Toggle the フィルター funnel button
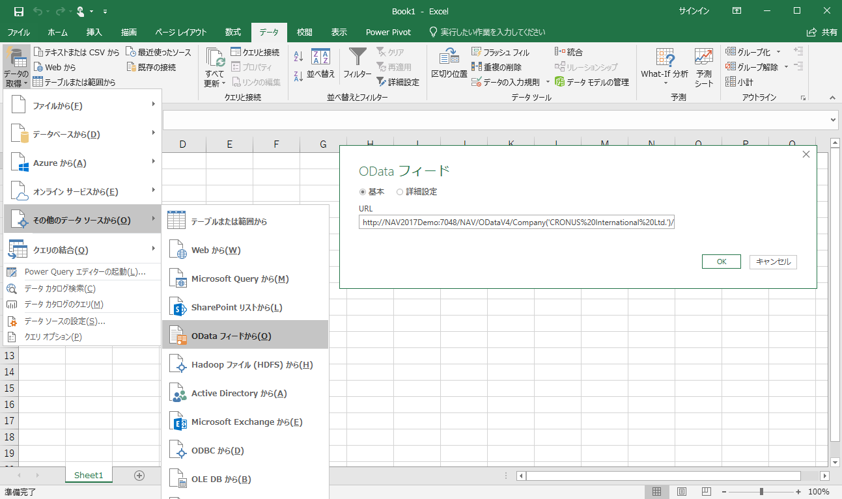This screenshot has height=499, width=842. 358,64
